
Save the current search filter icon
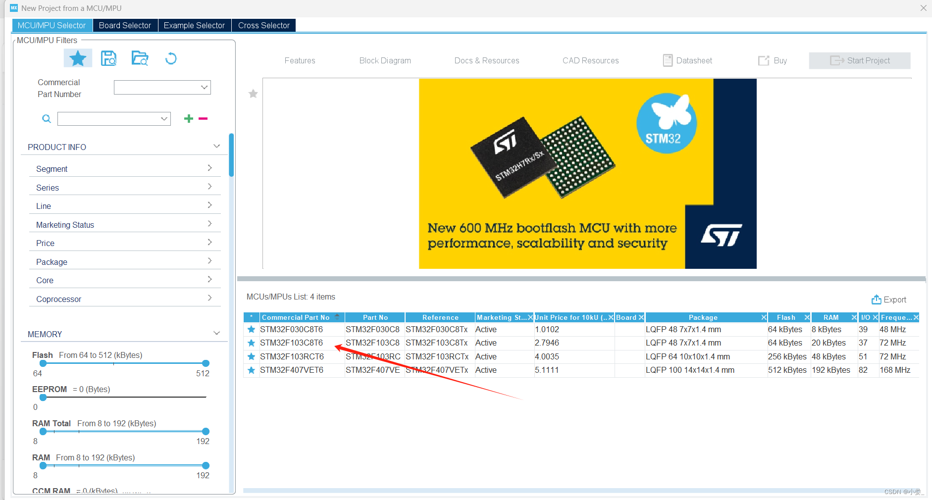click(x=108, y=58)
